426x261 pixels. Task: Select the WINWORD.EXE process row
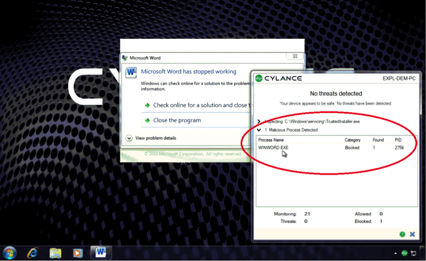point(336,148)
